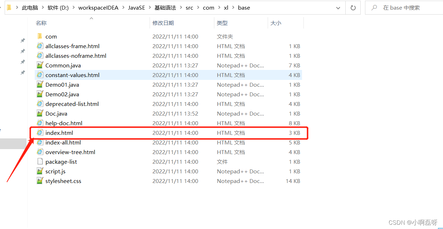Click the 14 KB size of stylesheet.css

(293, 181)
